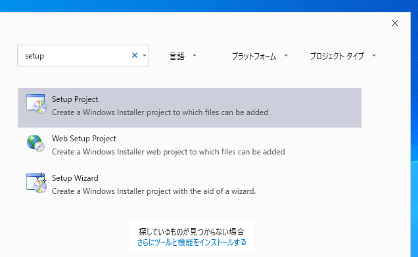Select the Setup Wizard template

click(x=189, y=185)
